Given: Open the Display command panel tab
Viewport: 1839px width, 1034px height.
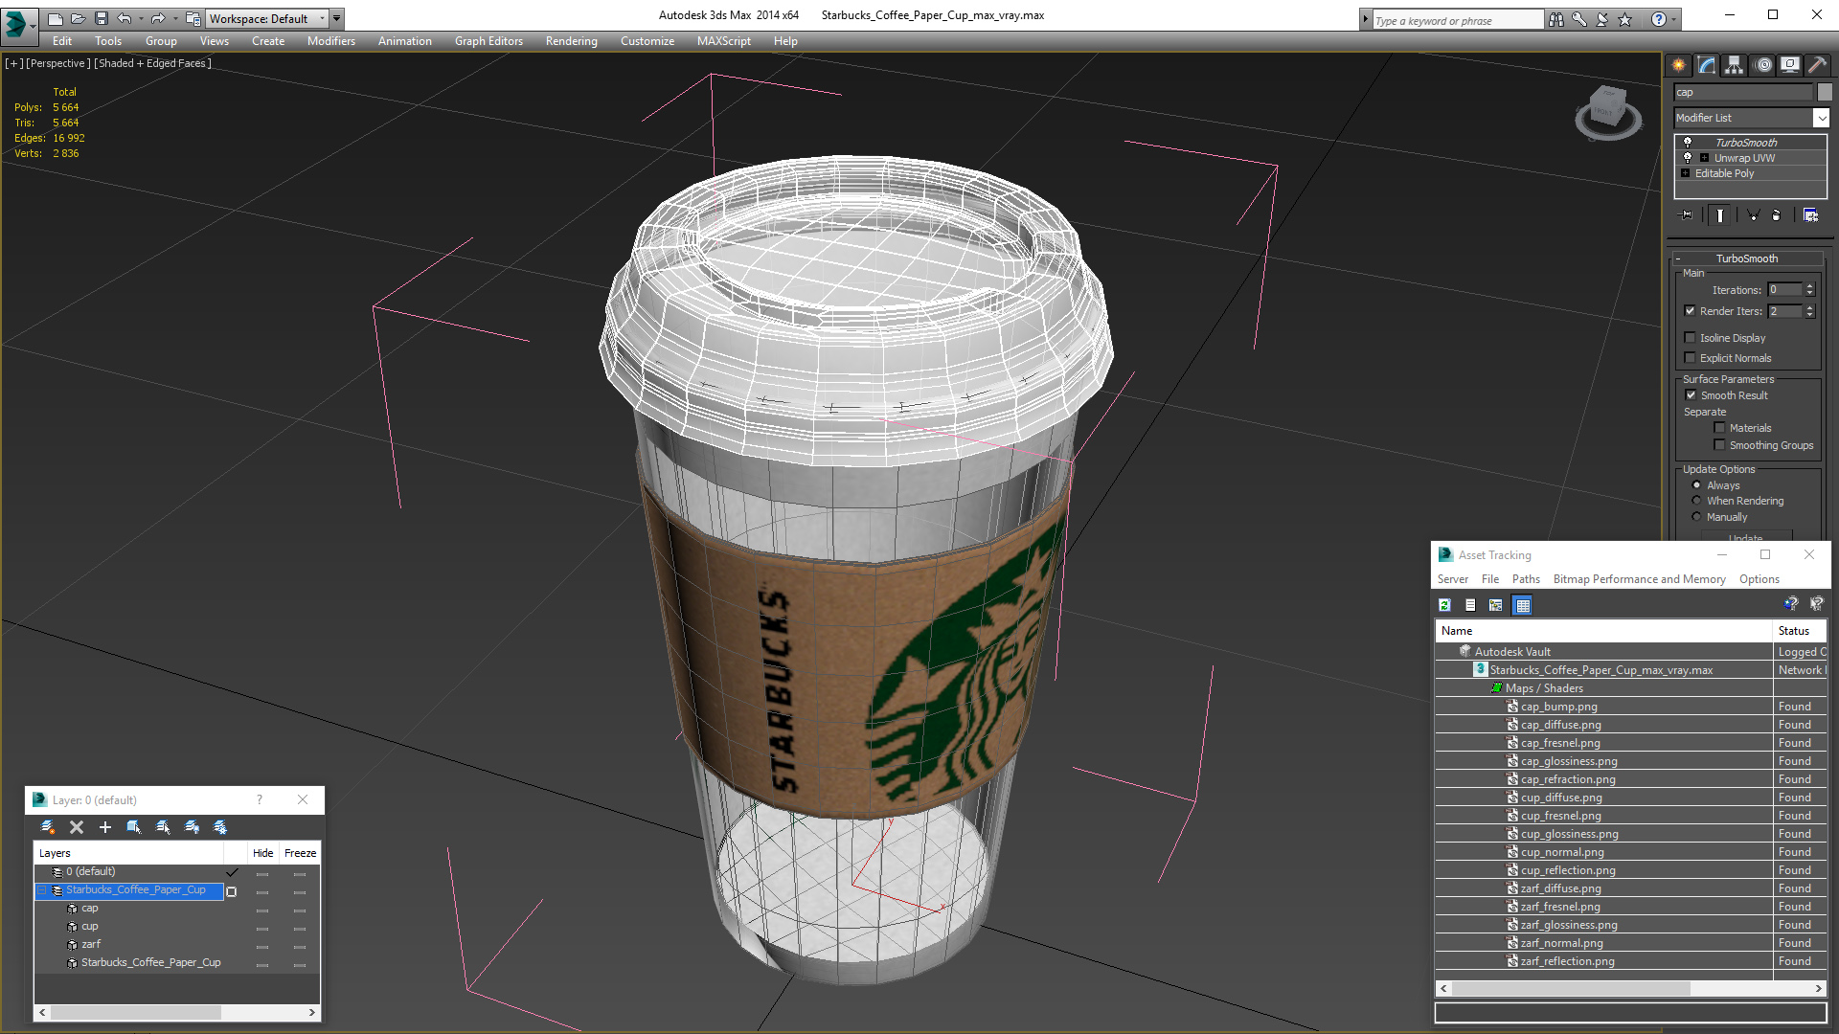Looking at the screenshot, I should (x=1790, y=65).
